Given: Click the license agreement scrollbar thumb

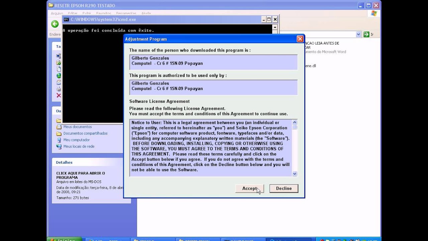Looking at the screenshot, I should (295, 127).
